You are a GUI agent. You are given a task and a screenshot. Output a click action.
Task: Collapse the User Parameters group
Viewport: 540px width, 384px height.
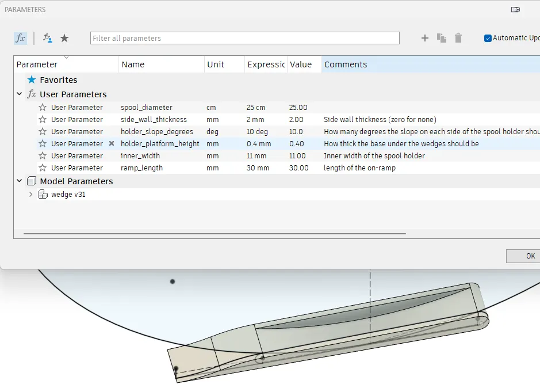(20, 94)
